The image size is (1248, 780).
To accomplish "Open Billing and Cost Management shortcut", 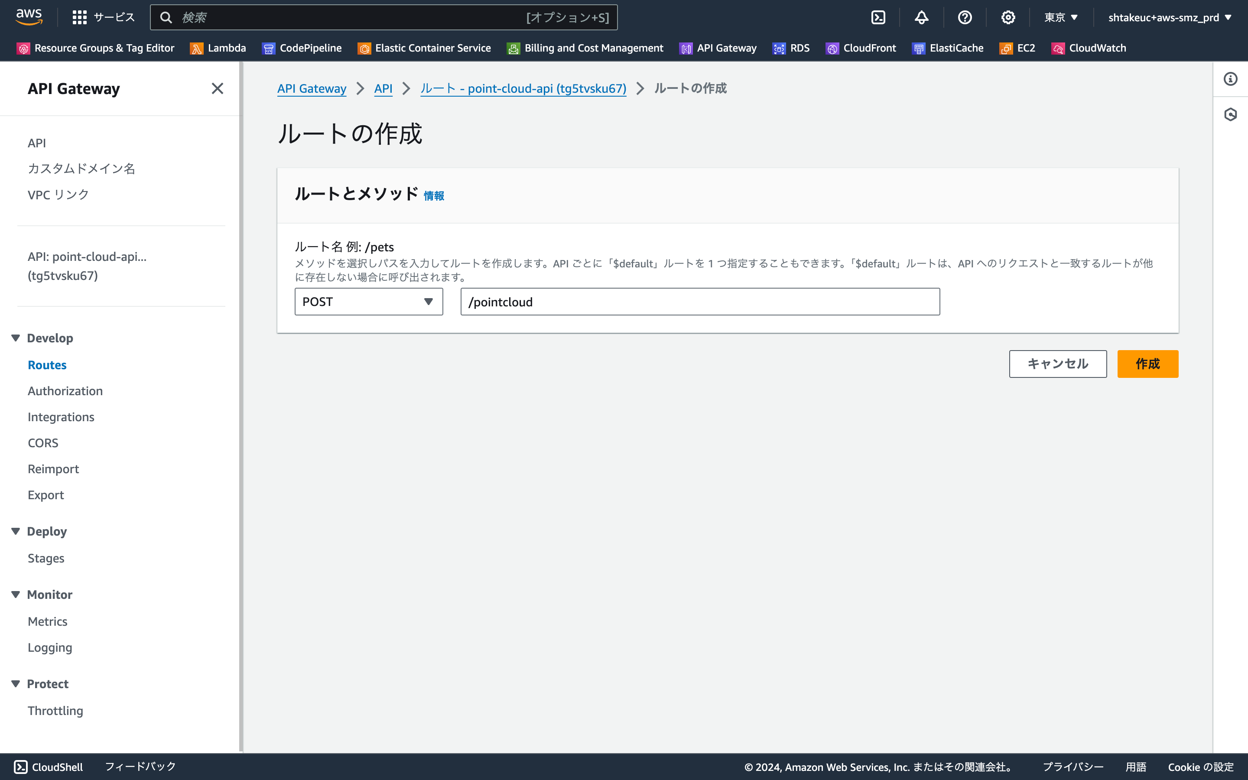I will pos(585,48).
